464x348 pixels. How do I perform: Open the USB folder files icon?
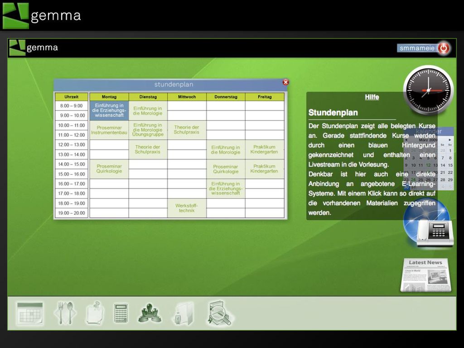184,314
